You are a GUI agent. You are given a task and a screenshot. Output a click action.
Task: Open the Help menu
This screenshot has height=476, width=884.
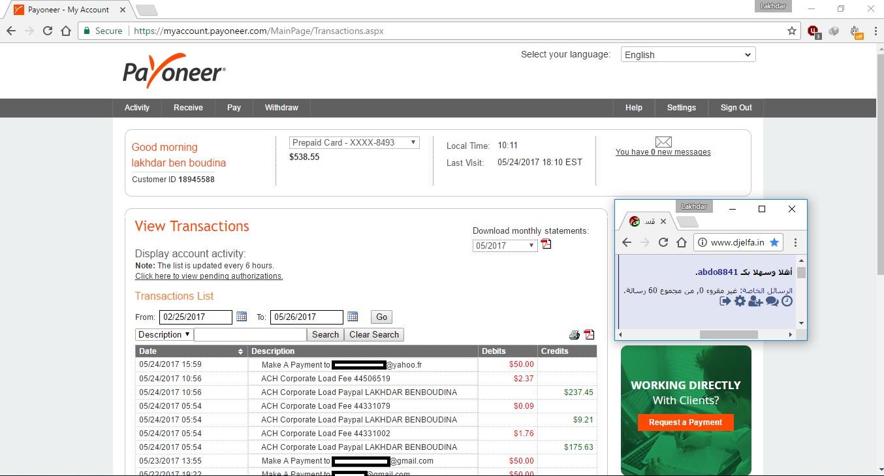pos(633,108)
